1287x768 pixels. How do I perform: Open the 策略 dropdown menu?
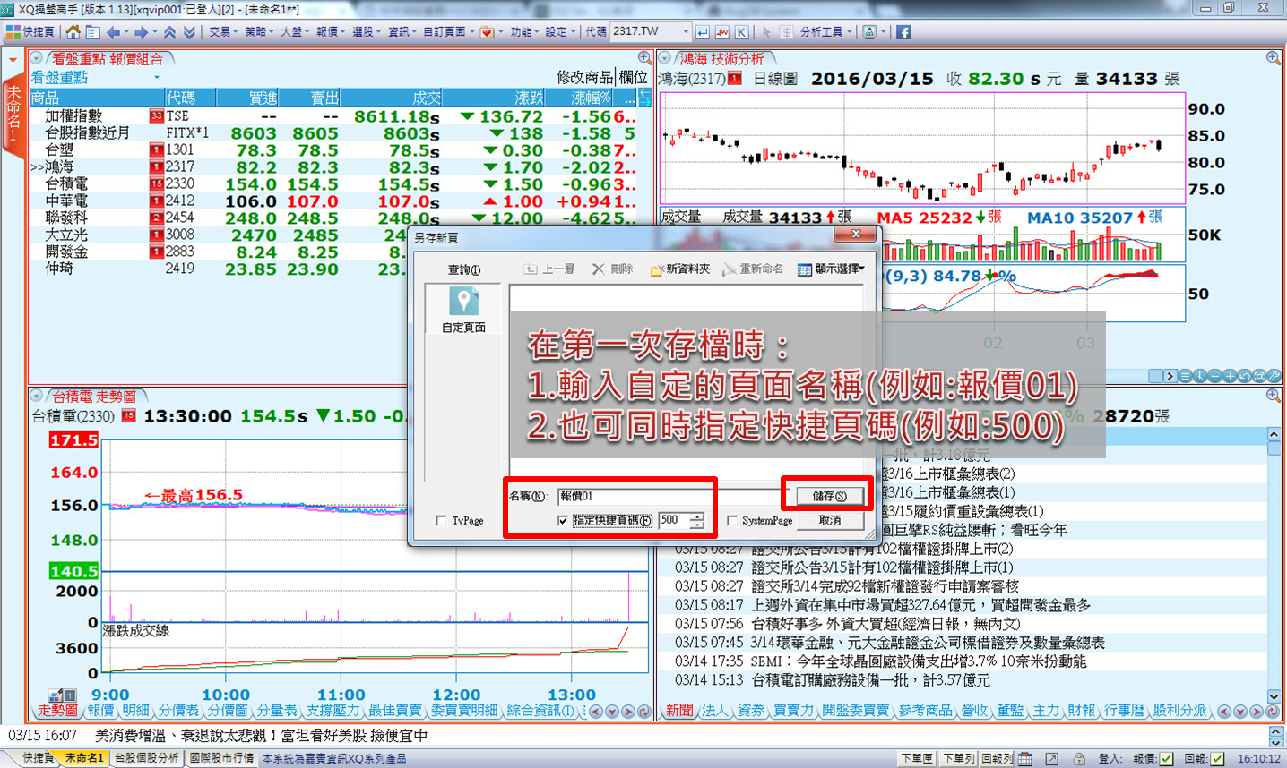259,32
